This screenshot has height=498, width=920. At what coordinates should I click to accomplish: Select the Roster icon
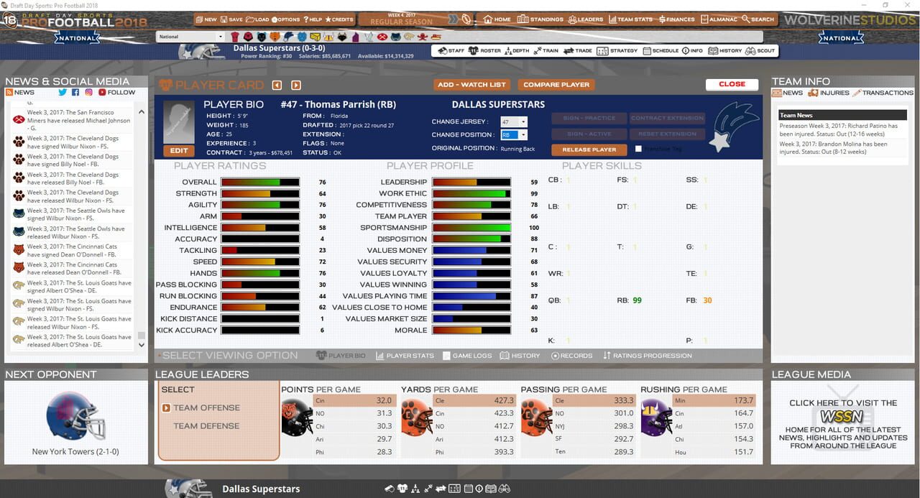pyautogui.click(x=471, y=50)
